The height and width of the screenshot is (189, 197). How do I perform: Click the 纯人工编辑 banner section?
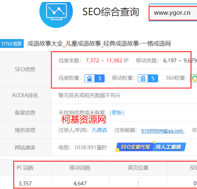[x=169, y=147]
